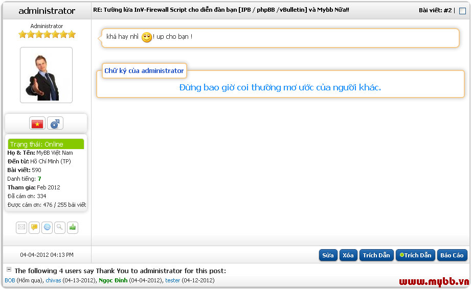Send private message via yellow chat icon
The height and width of the screenshot is (290, 471).
(x=34, y=228)
